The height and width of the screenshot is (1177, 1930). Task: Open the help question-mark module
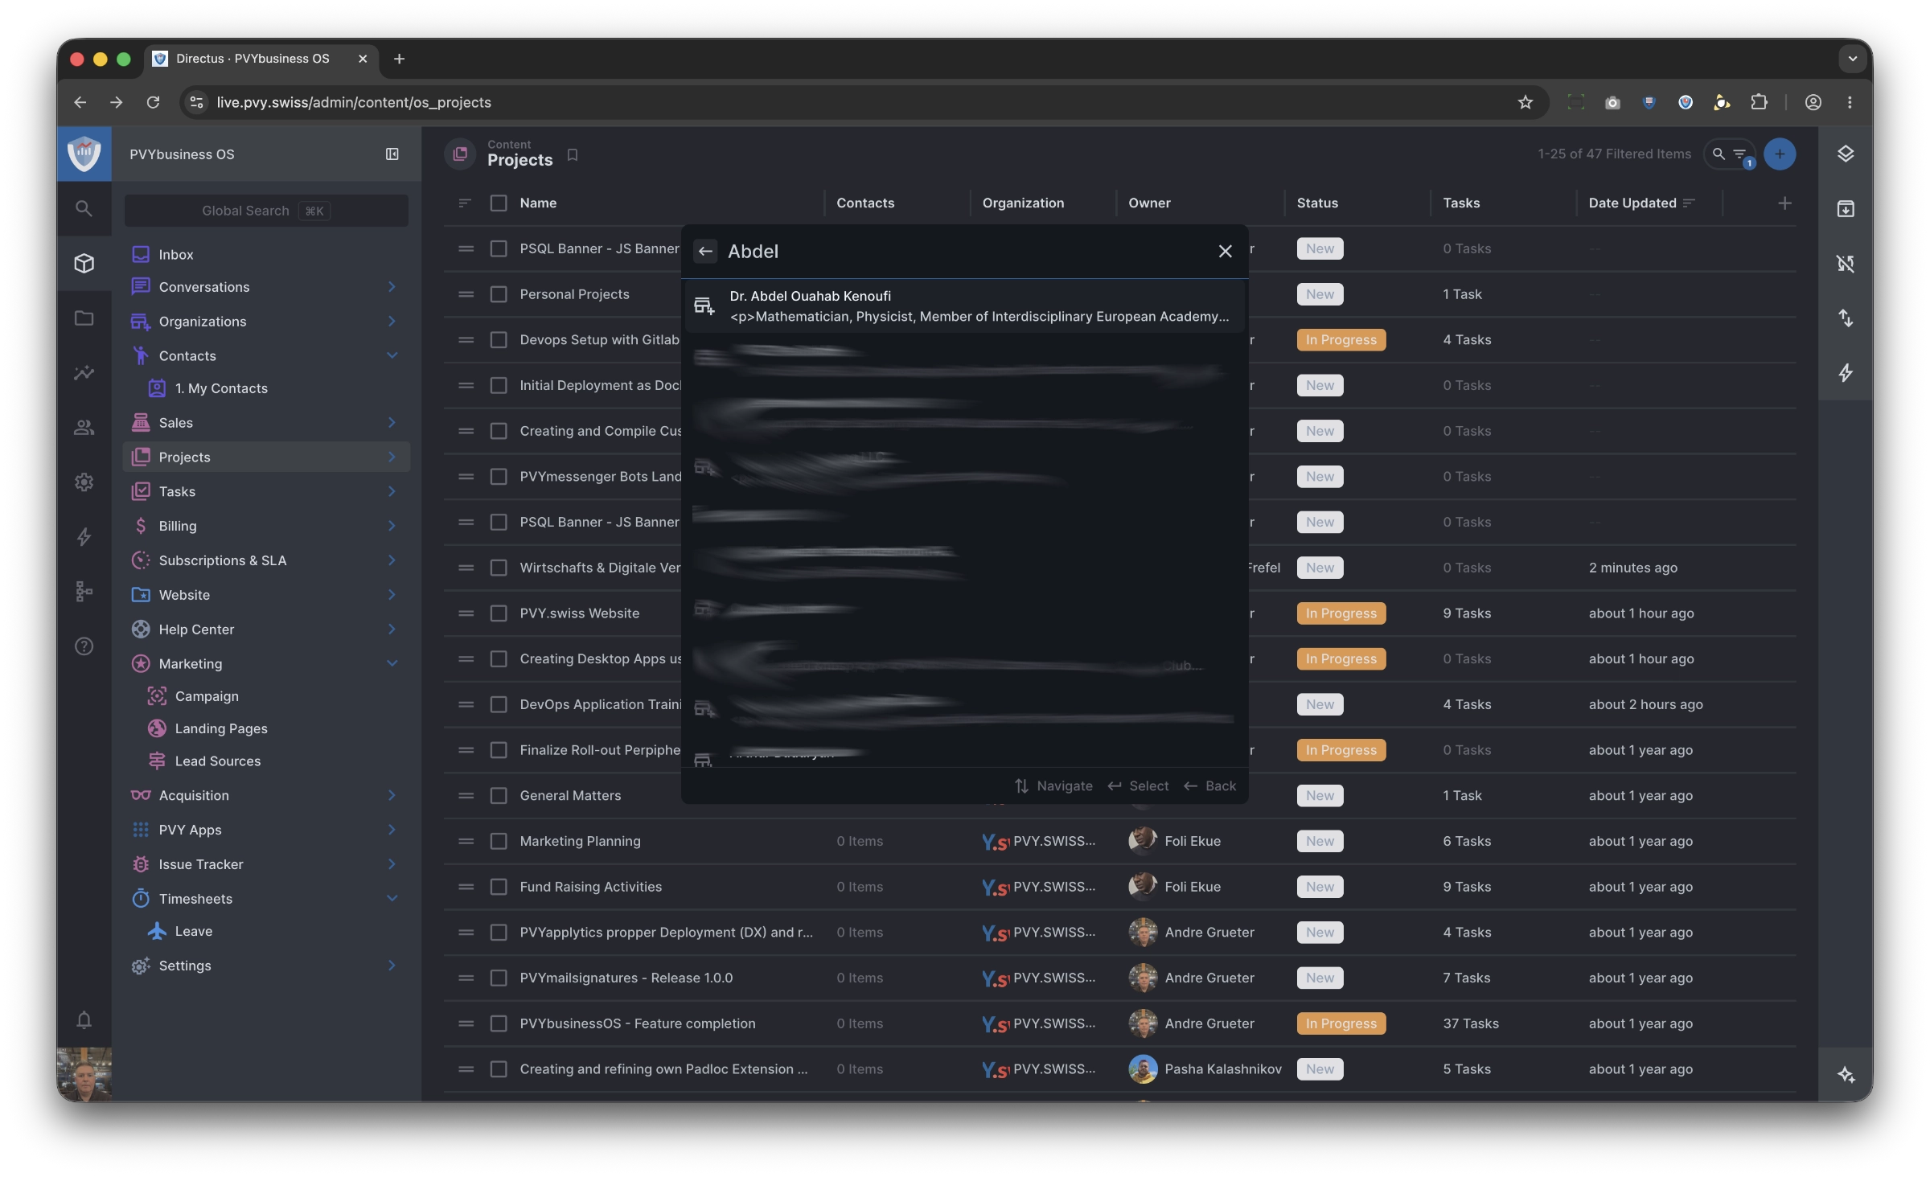(84, 646)
